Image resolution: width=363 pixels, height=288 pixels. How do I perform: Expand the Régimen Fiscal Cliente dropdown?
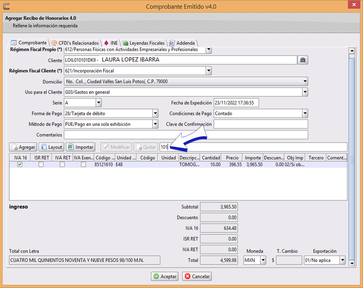click(209, 71)
